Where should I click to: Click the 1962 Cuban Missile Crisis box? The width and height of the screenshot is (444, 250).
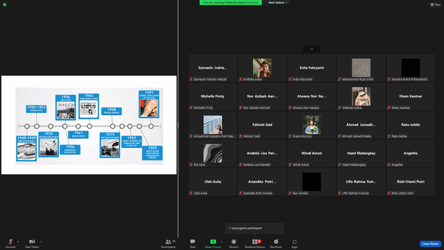89,106
